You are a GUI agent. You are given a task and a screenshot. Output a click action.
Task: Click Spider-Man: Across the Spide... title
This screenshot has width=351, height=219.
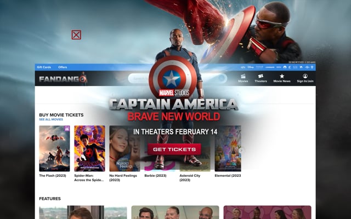point(89,177)
